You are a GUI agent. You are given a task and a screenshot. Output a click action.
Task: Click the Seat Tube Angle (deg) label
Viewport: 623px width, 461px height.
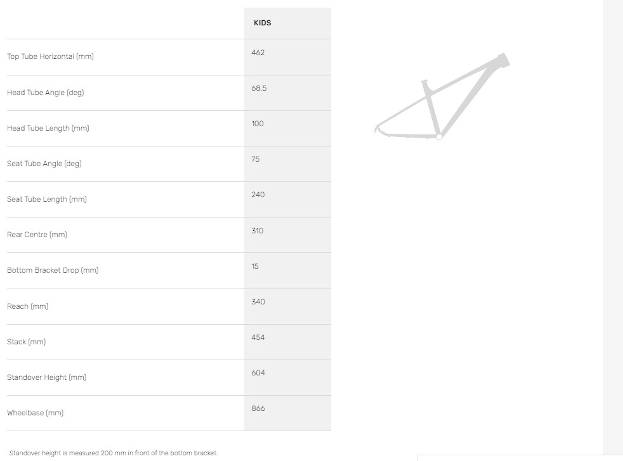point(44,164)
